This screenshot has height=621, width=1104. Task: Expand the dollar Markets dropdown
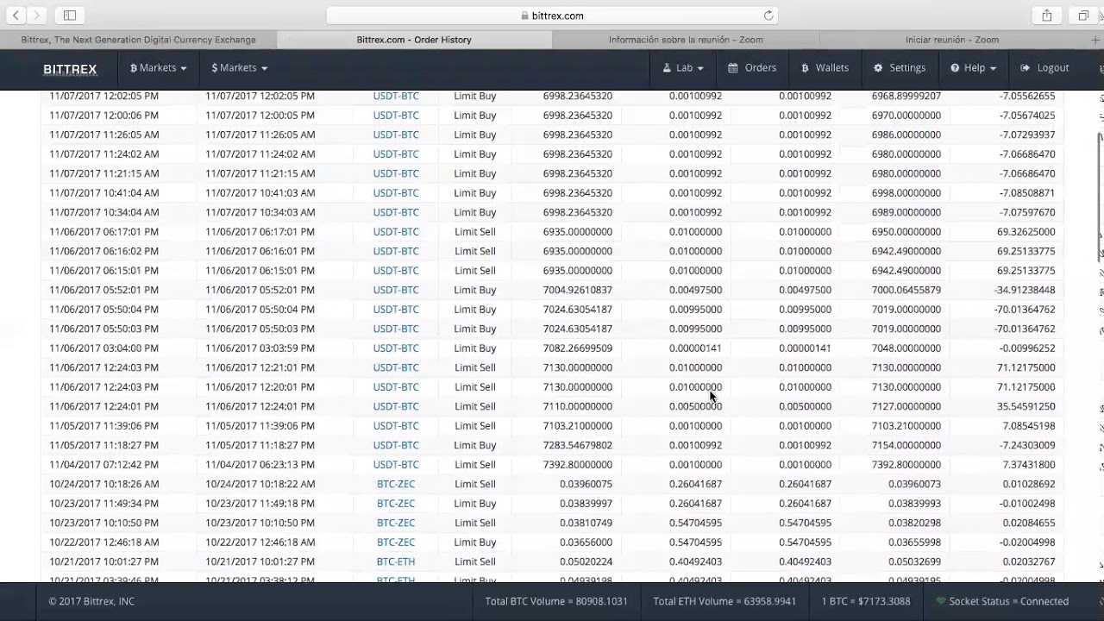[x=239, y=68]
